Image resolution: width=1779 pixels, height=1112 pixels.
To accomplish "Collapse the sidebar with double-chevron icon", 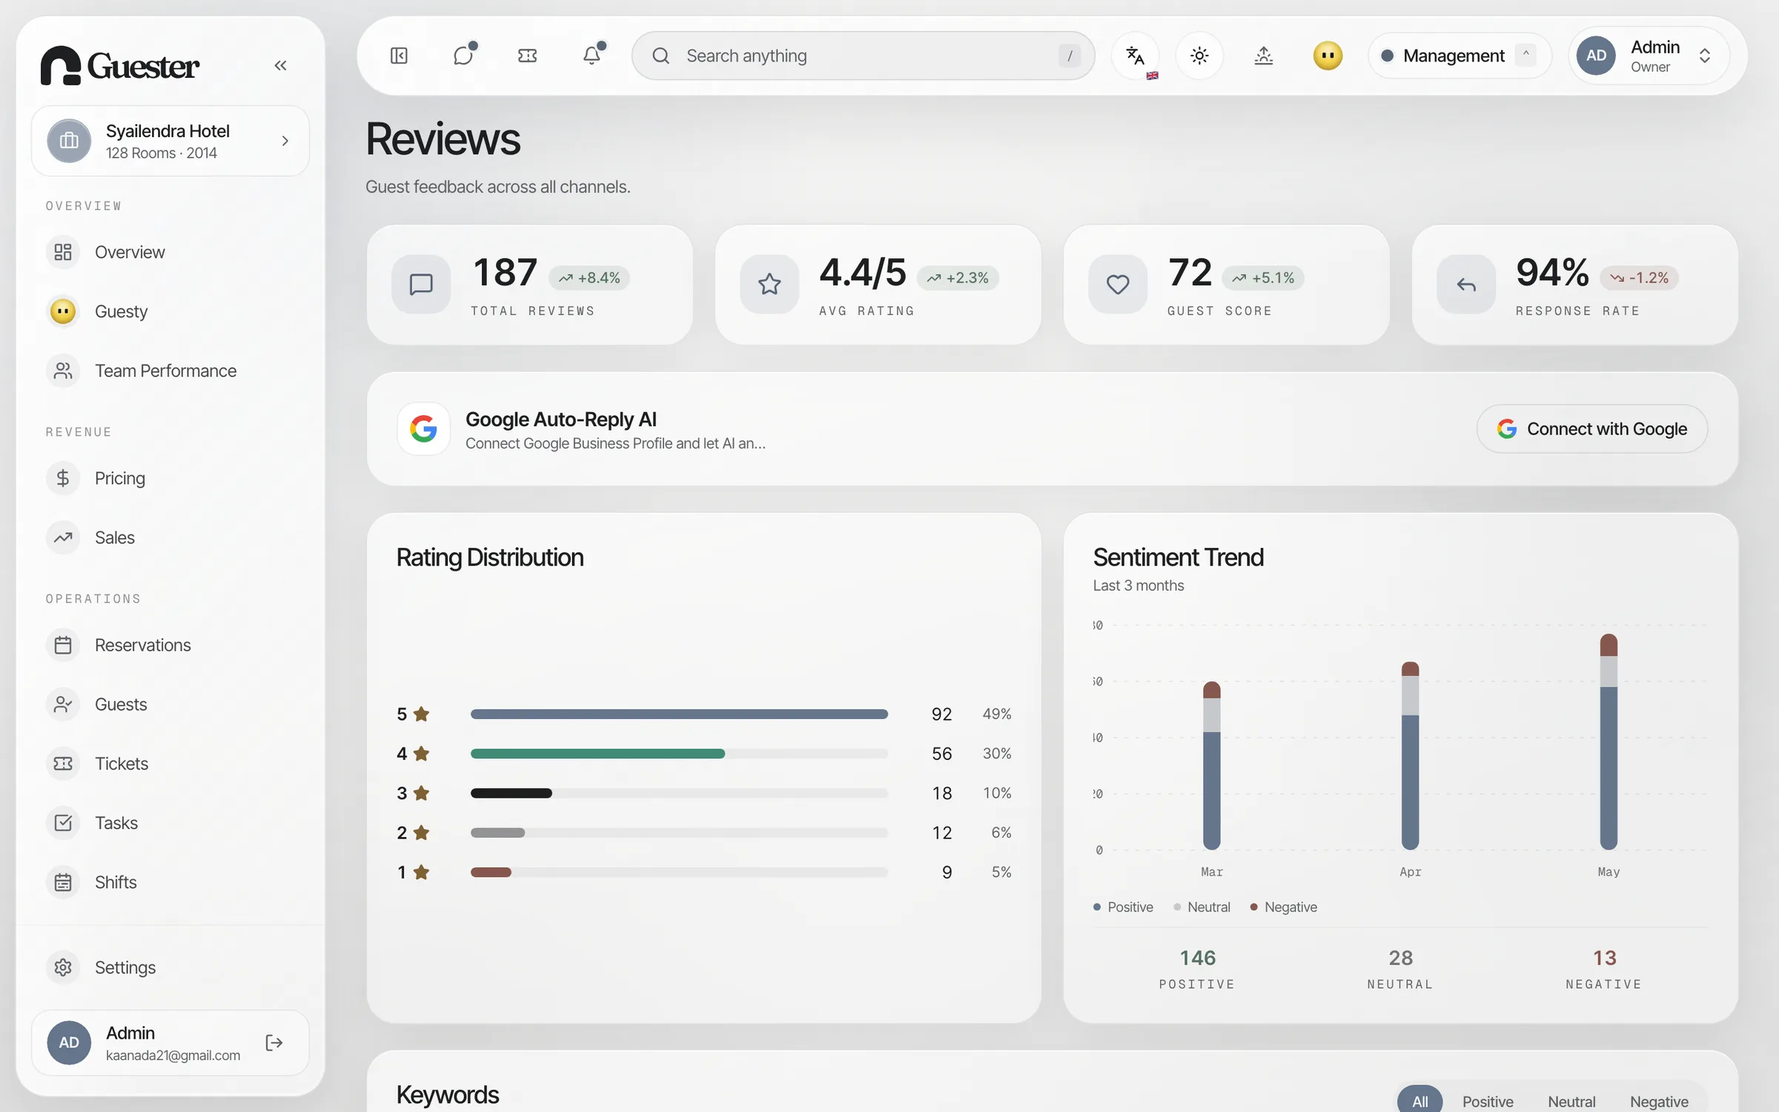I will pos(280,65).
